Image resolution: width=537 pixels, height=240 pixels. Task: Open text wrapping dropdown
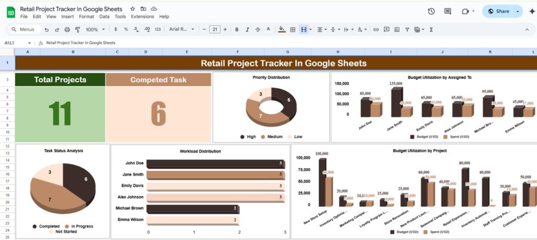point(348,30)
